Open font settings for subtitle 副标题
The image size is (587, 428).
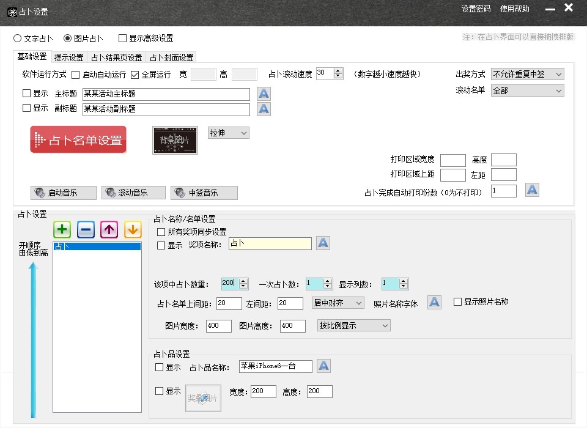click(264, 109)
